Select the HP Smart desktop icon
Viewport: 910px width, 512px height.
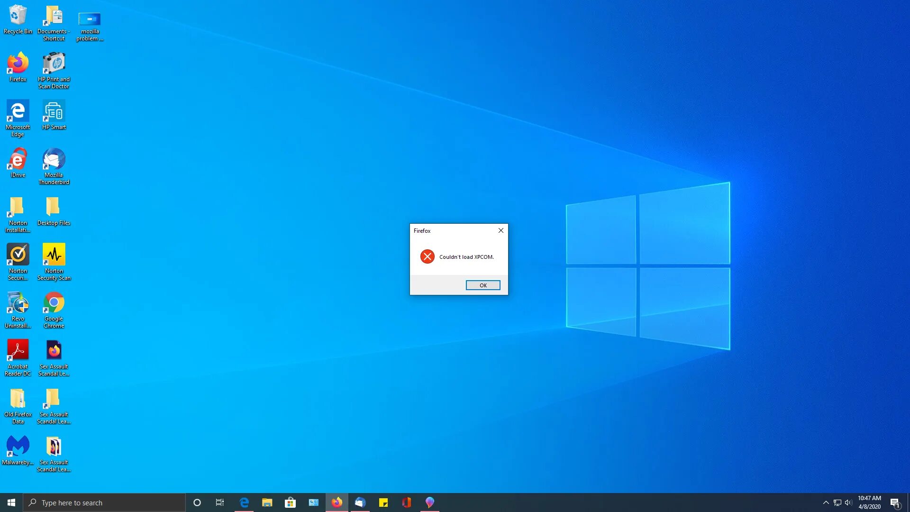(54, 115)
